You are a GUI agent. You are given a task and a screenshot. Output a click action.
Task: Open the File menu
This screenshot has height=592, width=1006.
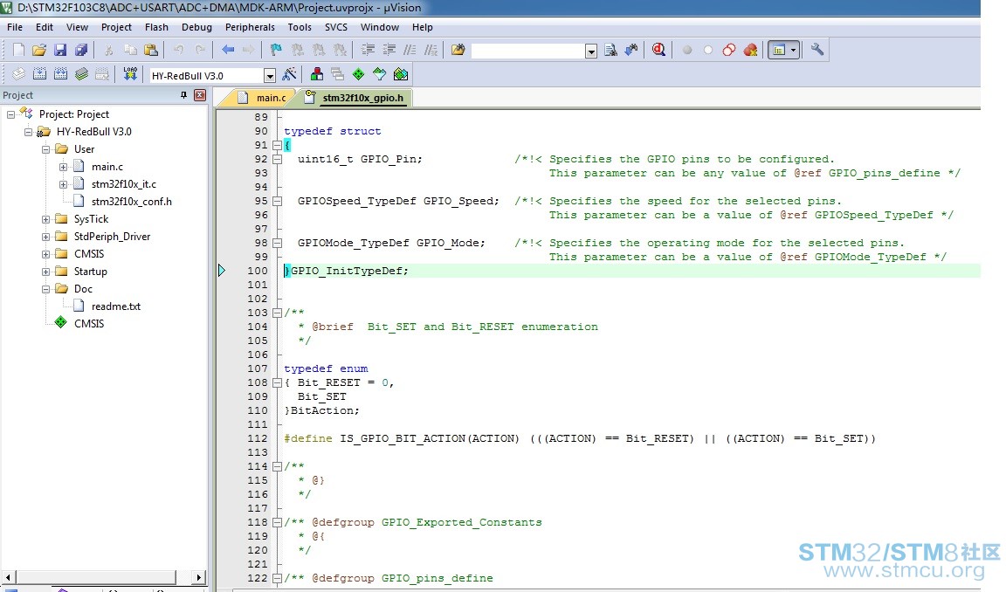(15, 27)
